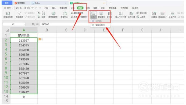Image resolution: width=186 pixels, height=105 pixels.
Task: Open the 开始 ribbon tab
Action: 46,8
